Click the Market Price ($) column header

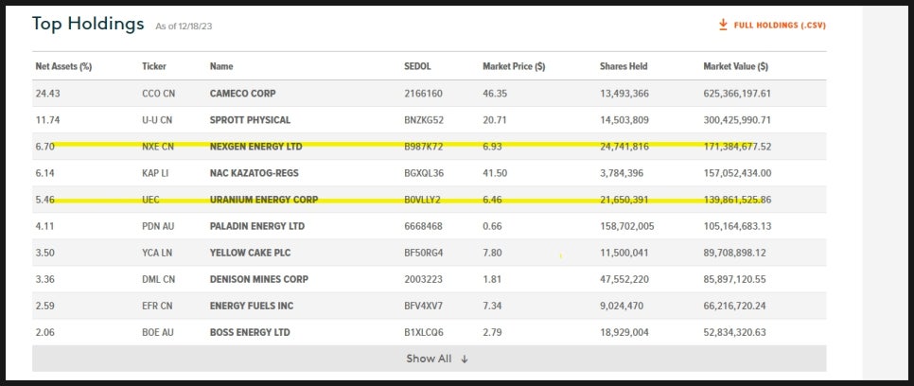point(514,66)
